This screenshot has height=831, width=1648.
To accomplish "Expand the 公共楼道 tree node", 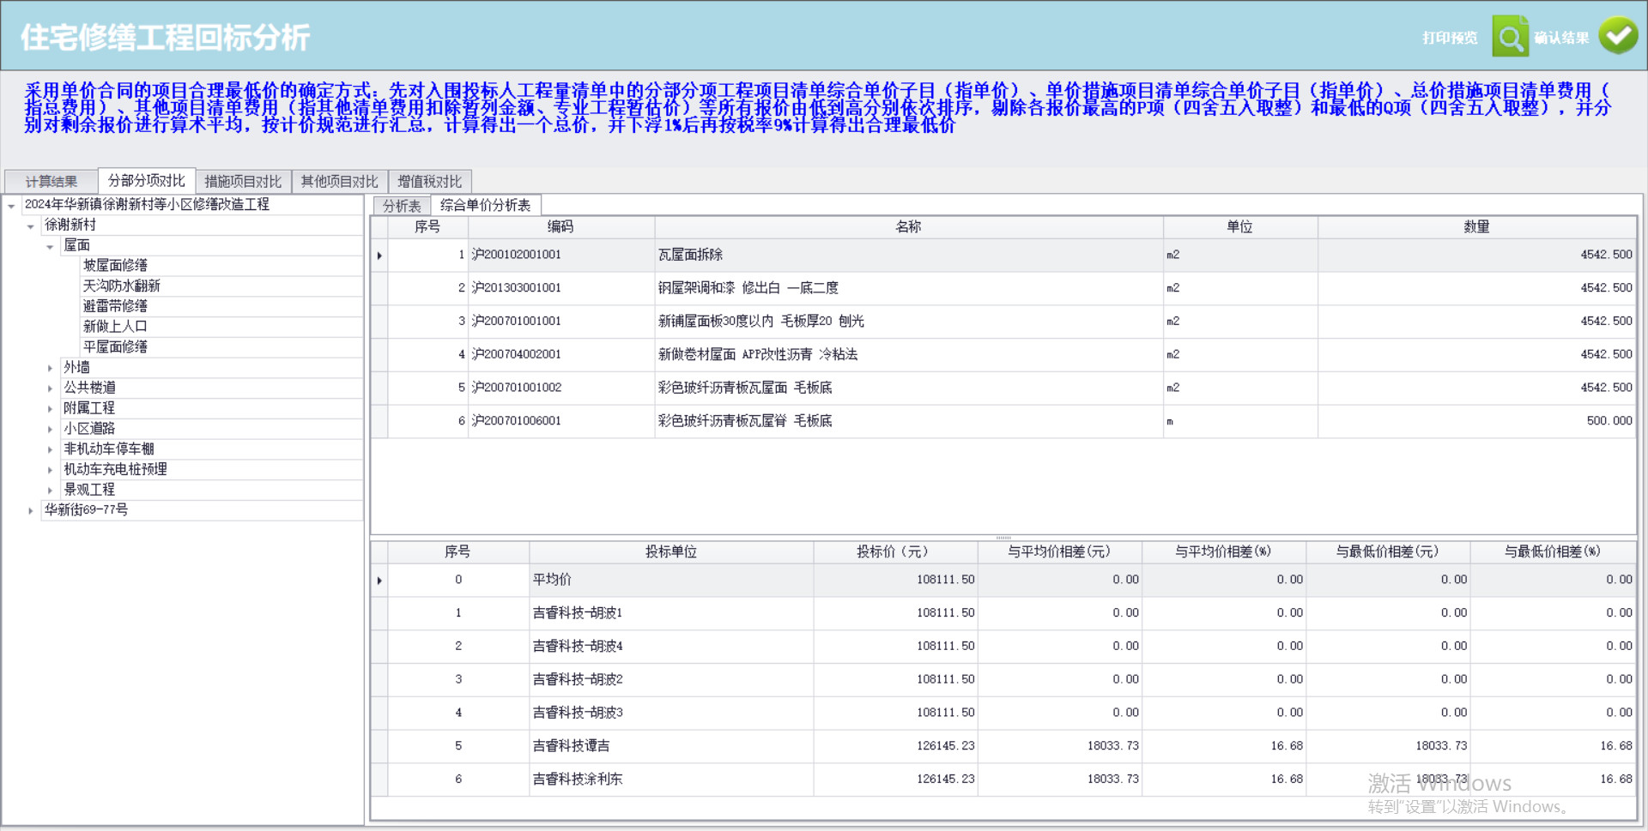I will click(x=50, y=388).
